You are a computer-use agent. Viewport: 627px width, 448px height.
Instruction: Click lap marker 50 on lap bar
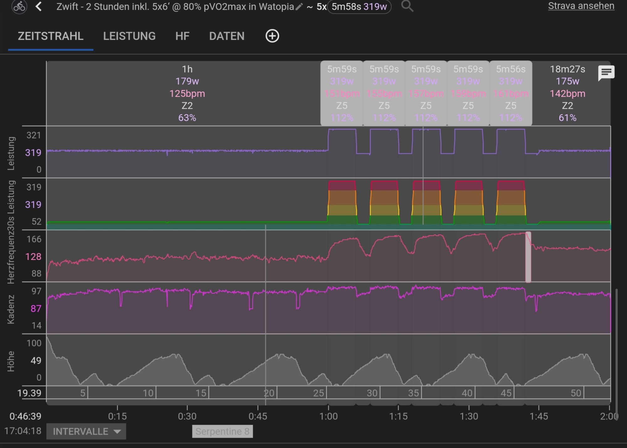[x=576, y=393]
